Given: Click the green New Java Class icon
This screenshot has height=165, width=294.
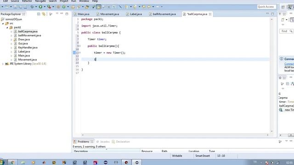Looking at the screenshot, I should (64, 7).
